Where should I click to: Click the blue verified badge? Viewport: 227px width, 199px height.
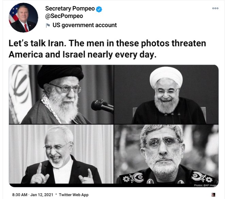99,9
